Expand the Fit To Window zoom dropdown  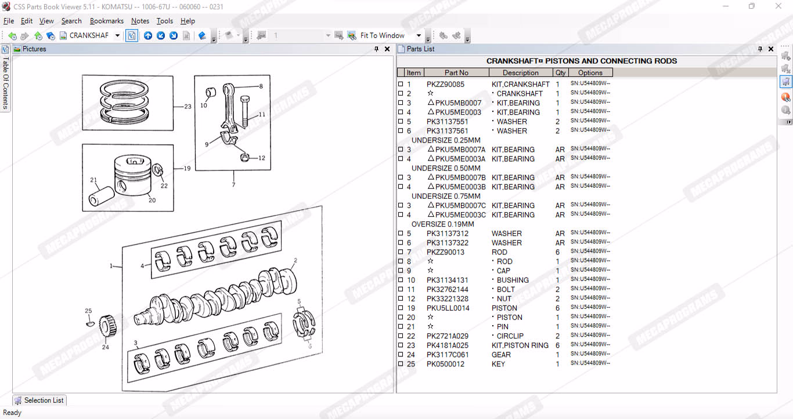click(419, 36)
